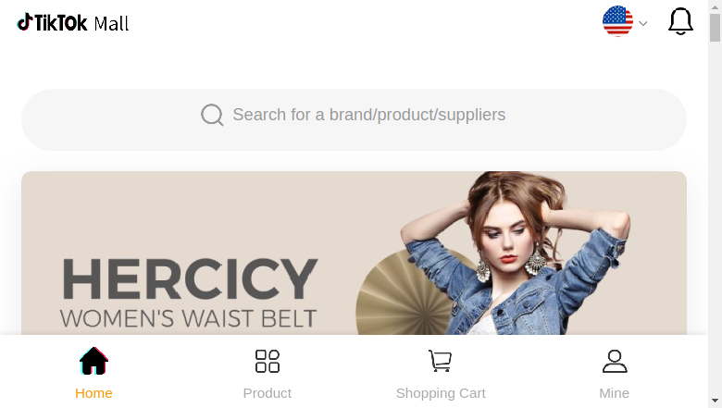Click the scrollbar up arrow
Viewport: 722px width, 408px height.
click(x=716, y=6)
